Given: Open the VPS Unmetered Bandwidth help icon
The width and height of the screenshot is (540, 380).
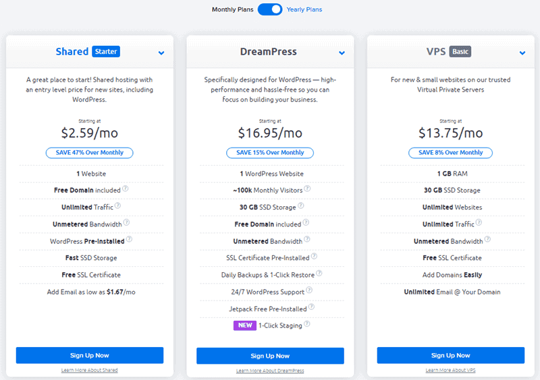Looking at the screenshot, I should (487, 239).
